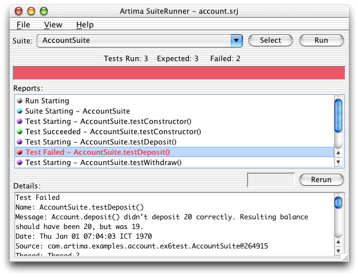Viewport: 358px width, 277px height.
Task: Select 'Test Failed – AccountSuite.testDeposit()' row
Action: pos(175,152)
